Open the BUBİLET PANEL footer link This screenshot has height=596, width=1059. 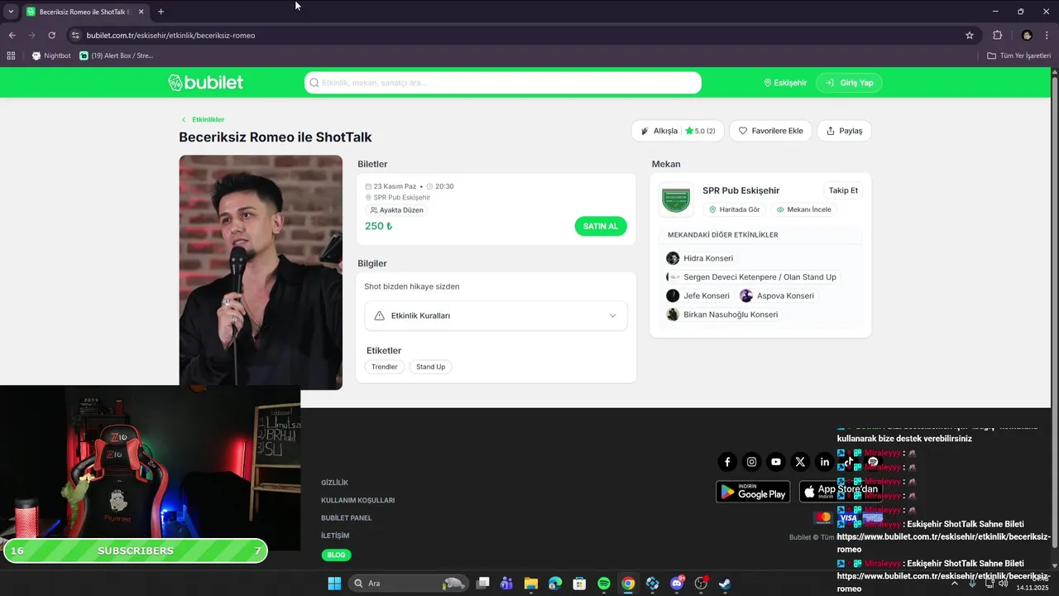click(x=347, y=518)
